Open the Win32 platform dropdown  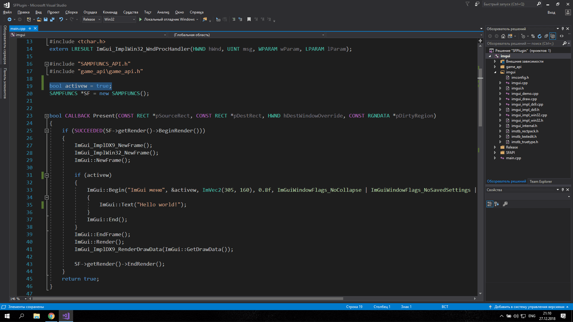[x=119, y=19]
